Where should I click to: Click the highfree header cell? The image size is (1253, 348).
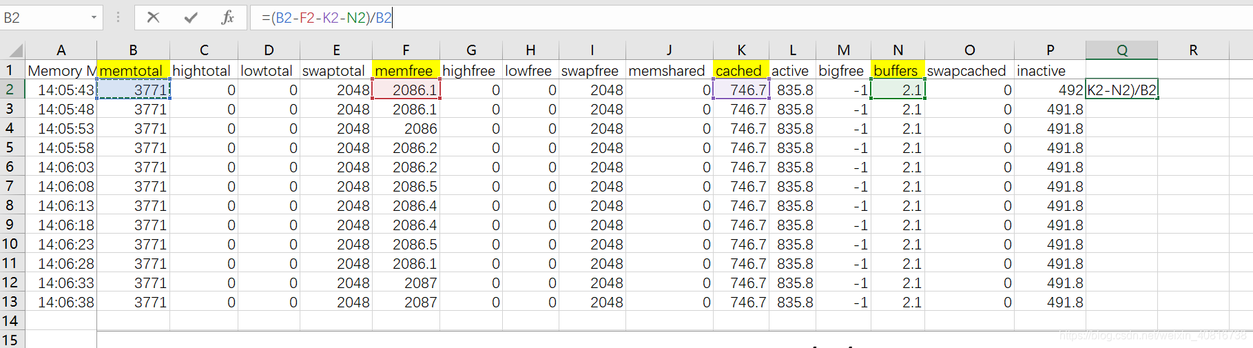(471, 70)
